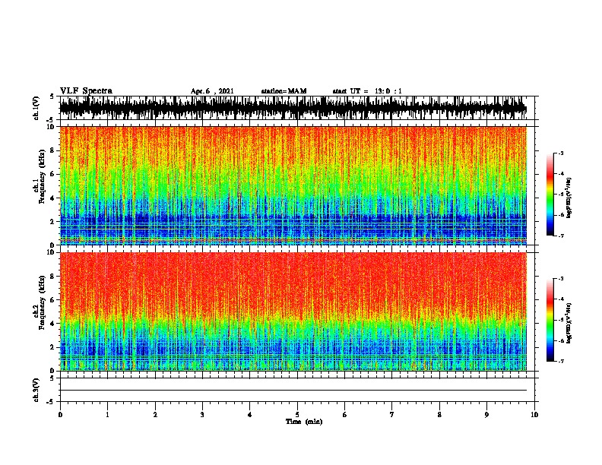
Task: Select the date label Apr. 6, 2021
Action: coord(212,91)
